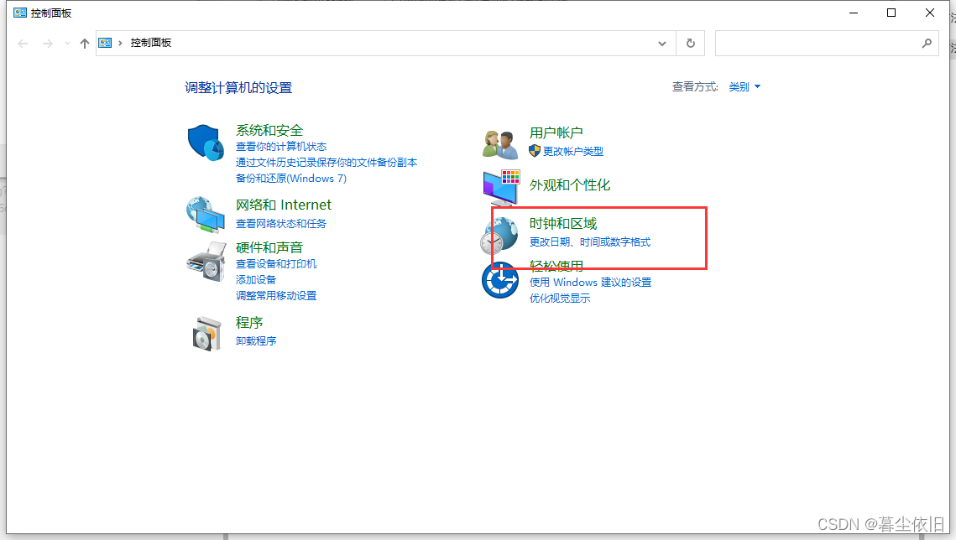Click the Ease of Access blue icon
Screen dimensions: 956x540
click(500, 280)
